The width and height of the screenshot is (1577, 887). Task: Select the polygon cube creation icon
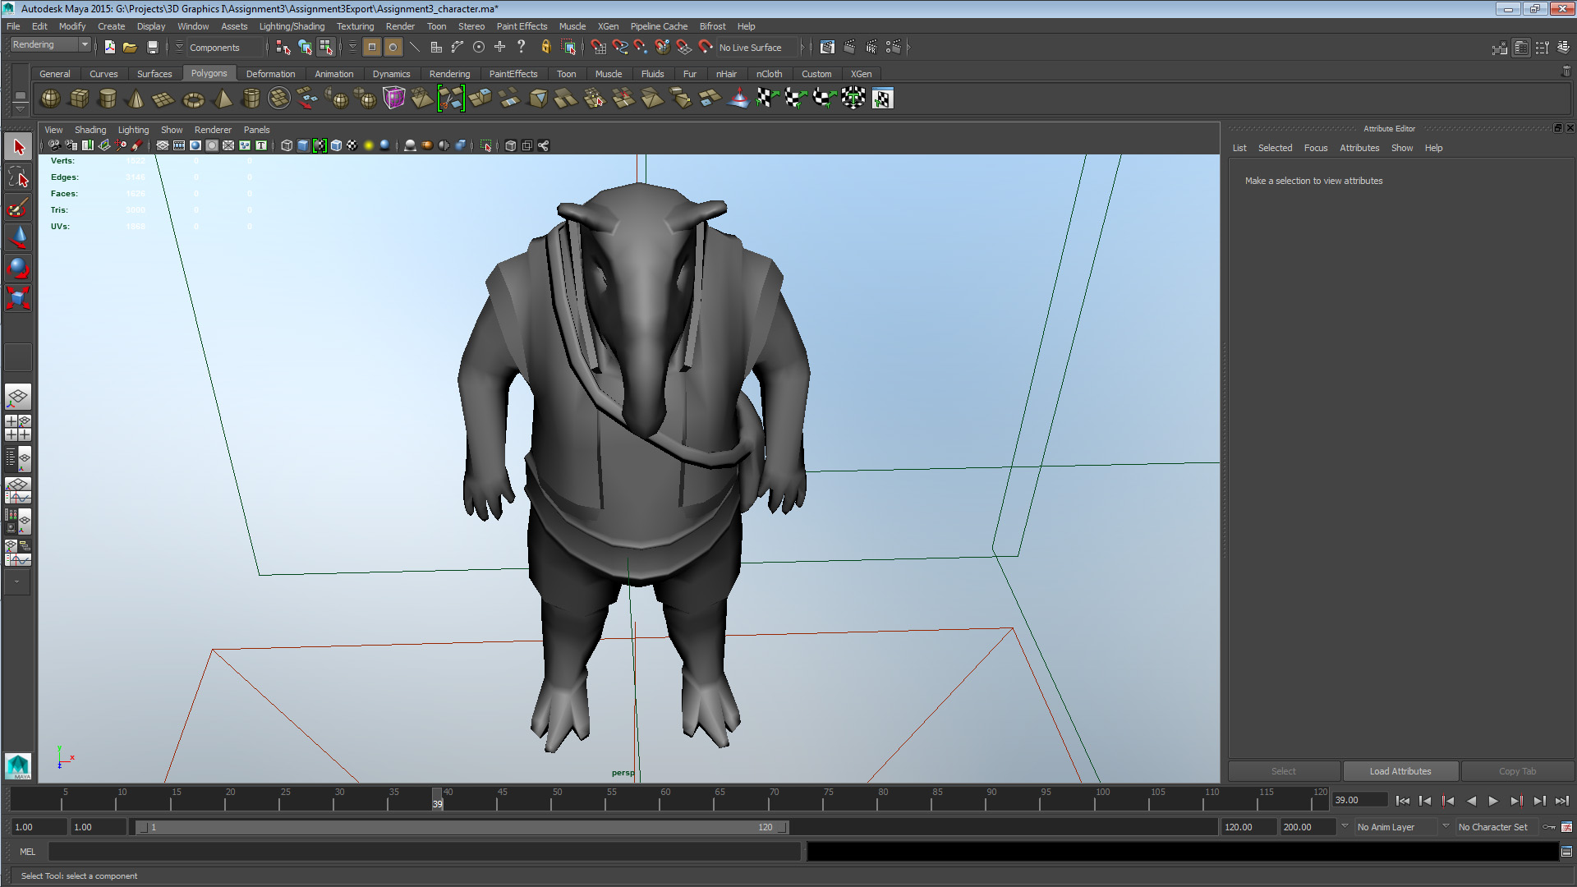[79, 99]
